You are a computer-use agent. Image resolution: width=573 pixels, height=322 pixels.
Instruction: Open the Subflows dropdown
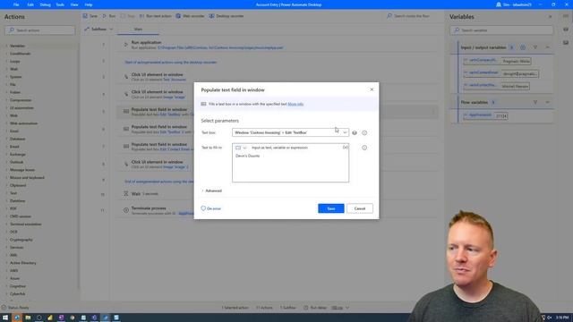[x=98, y=30]
